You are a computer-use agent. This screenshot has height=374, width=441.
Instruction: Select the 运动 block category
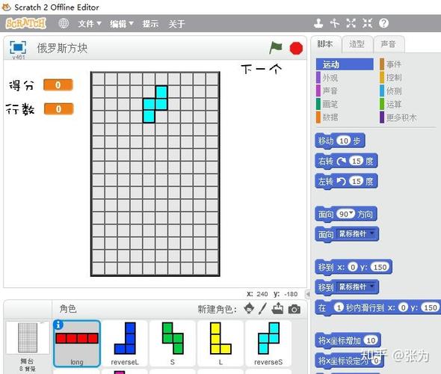(x=345, y=64)
